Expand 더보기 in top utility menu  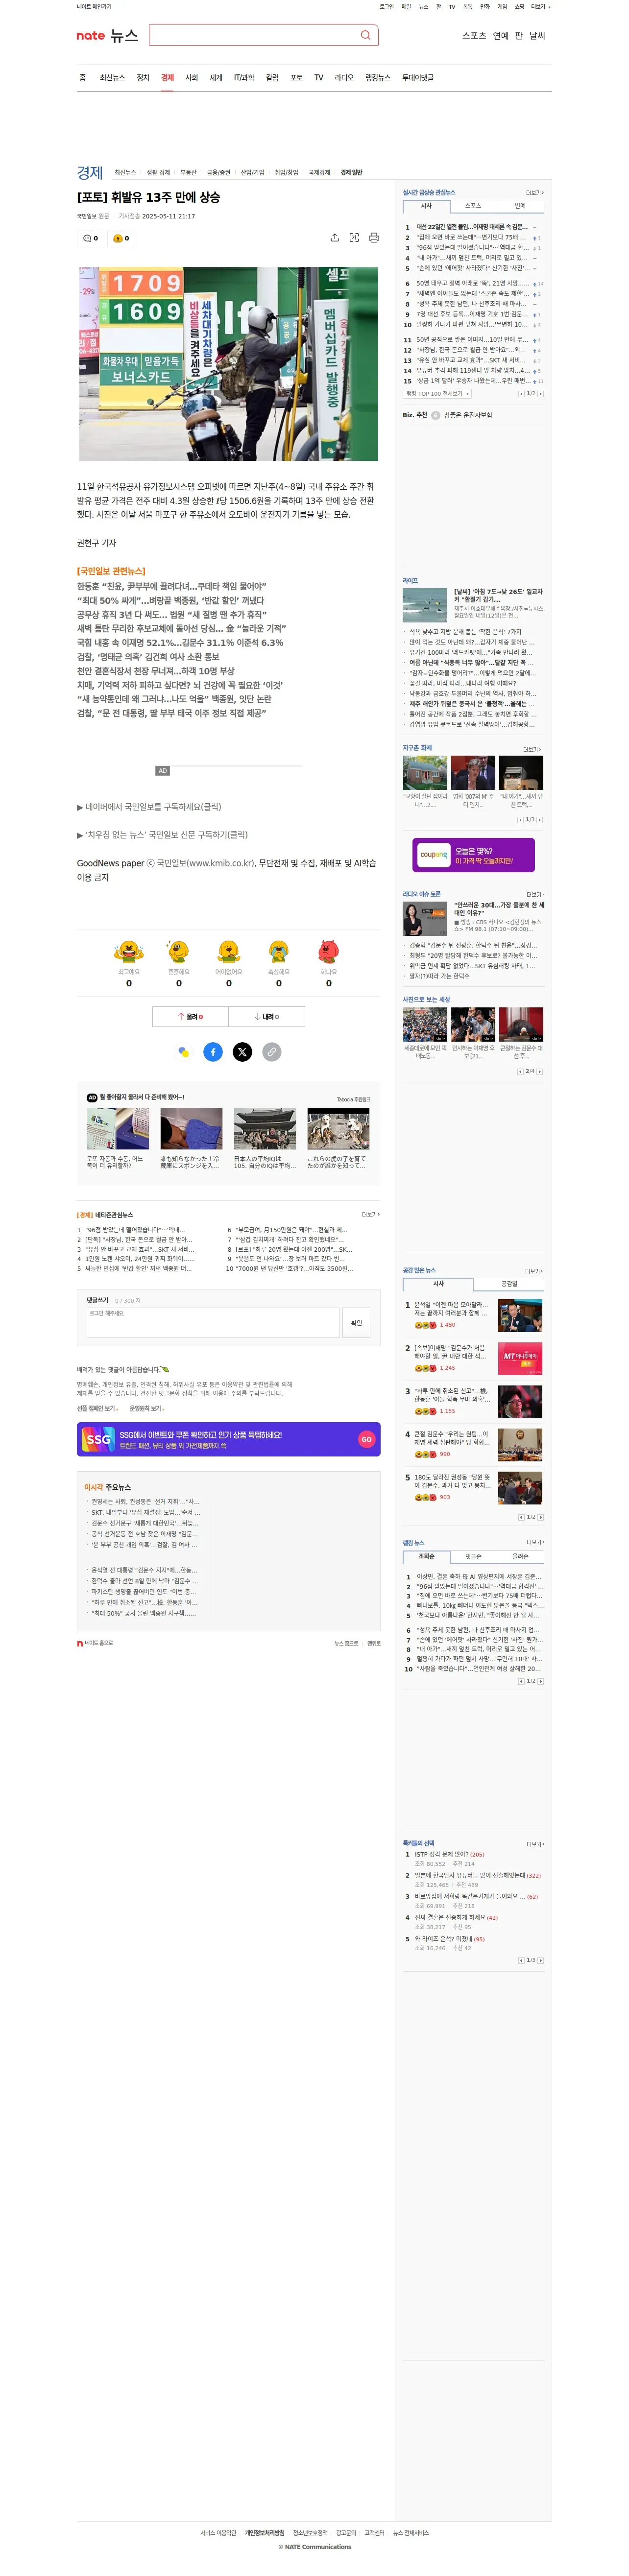click(x=540, y=6)
